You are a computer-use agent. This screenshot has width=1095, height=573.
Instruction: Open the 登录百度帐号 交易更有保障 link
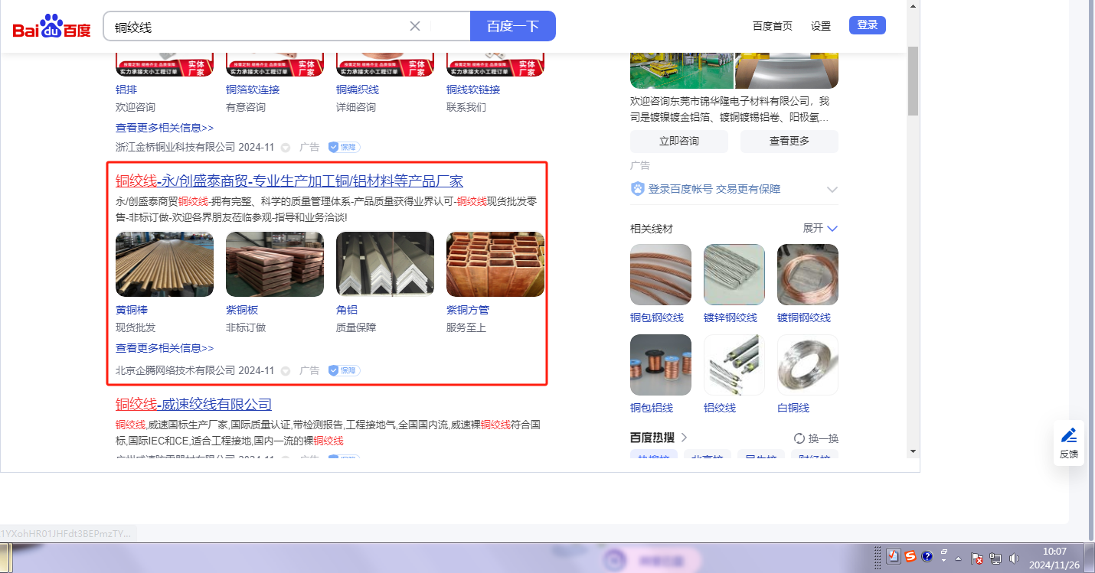pos(714,189)
